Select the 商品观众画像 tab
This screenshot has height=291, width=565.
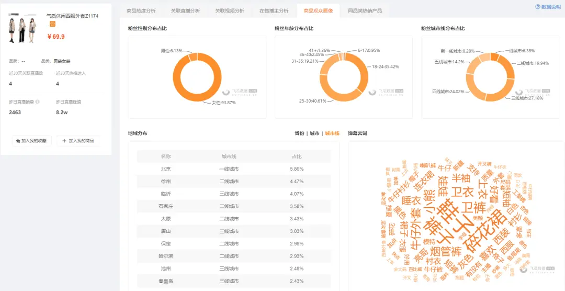coord(318,11)
